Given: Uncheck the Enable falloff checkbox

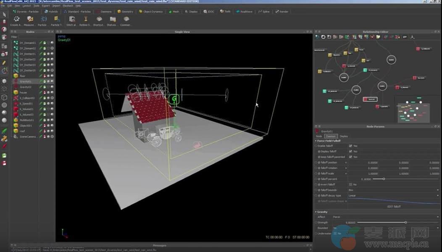Looking at the screenshot, I should [x=350, y=146].
